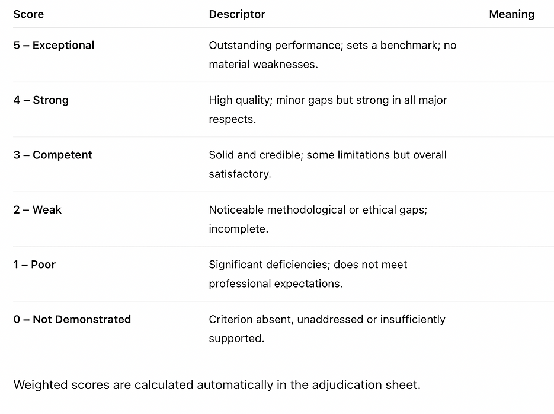Click the weighted scores note below table
Image resolution: width=554 pixels, height=414 pixels.
point(217,385)
